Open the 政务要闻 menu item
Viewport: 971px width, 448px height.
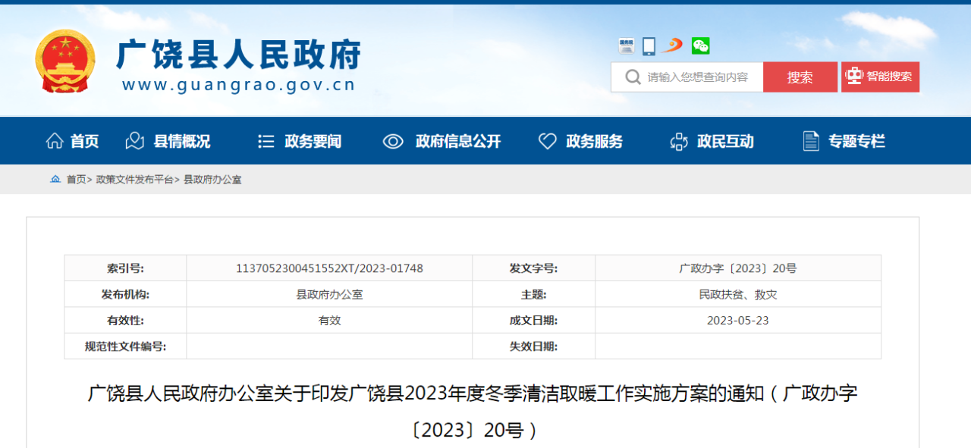pos(313,141)
